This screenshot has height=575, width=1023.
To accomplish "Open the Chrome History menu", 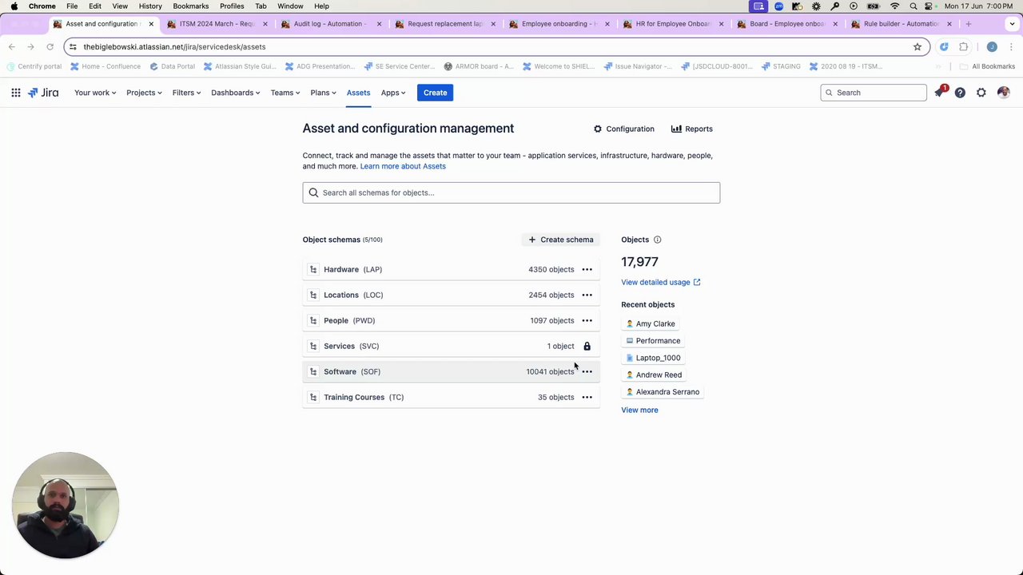I will [x=150, y=6].
